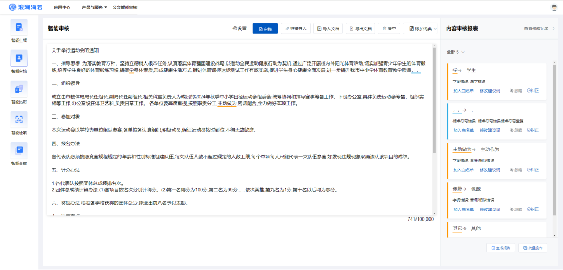This screenshot has height=270, width=563.
Task: Open the 智能查重 sidebar icon
Action: pos(19,150)
